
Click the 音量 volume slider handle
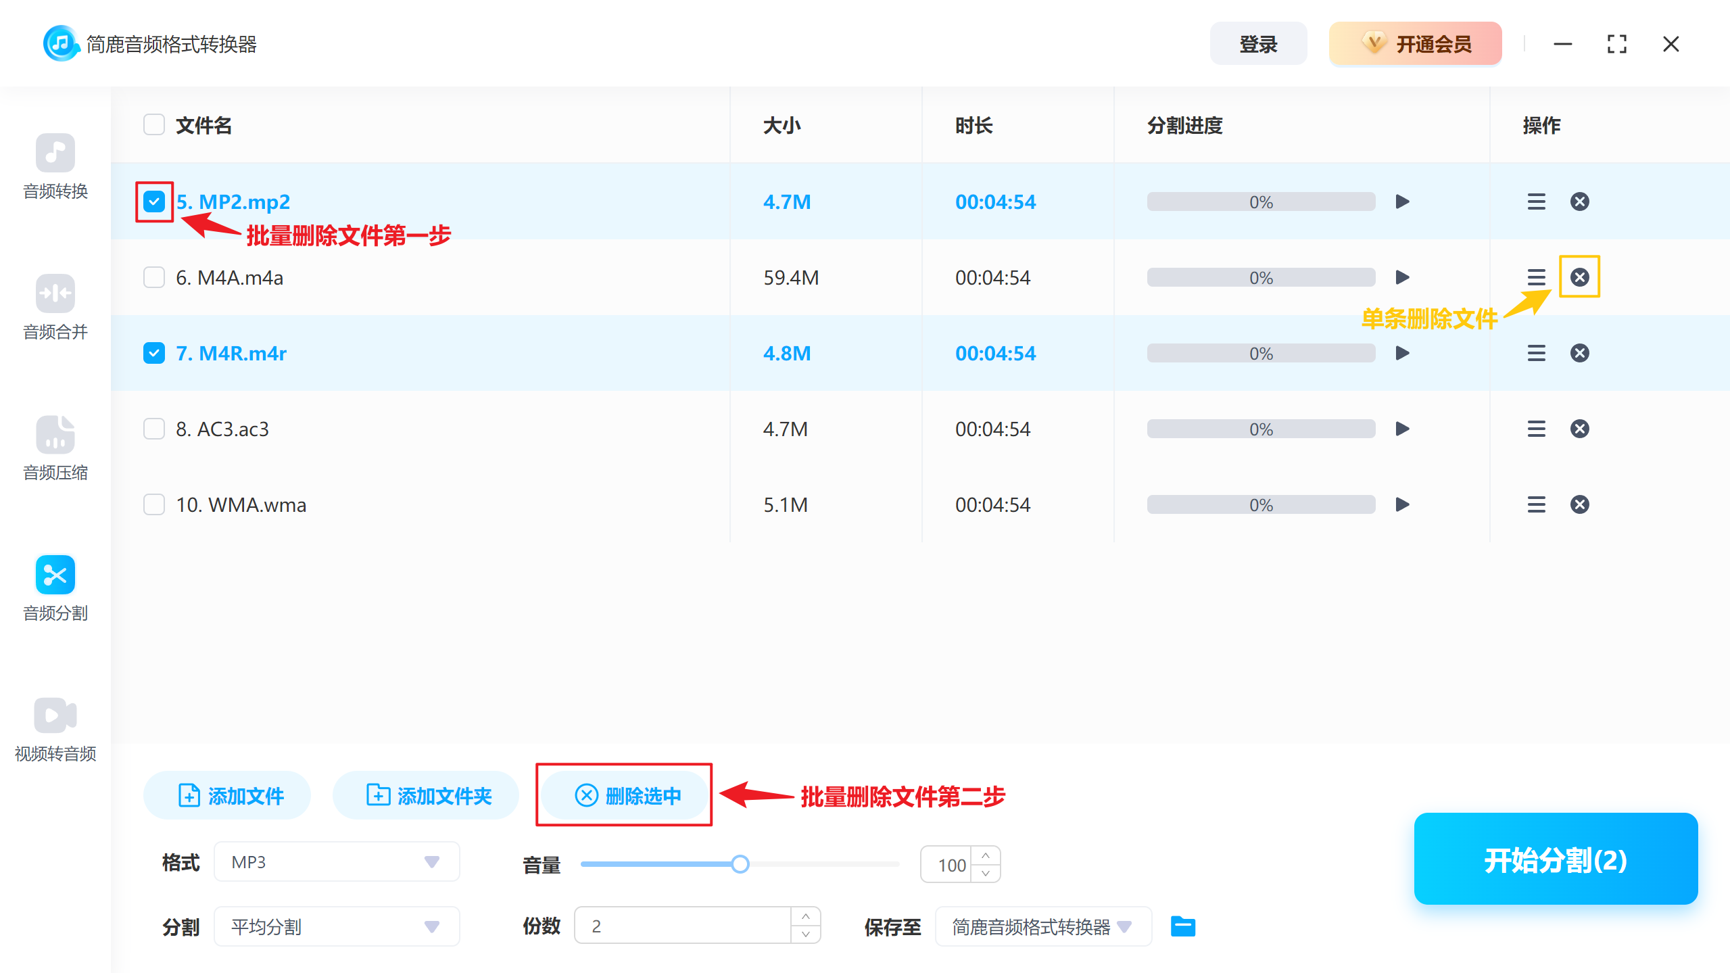pos(740,864)
